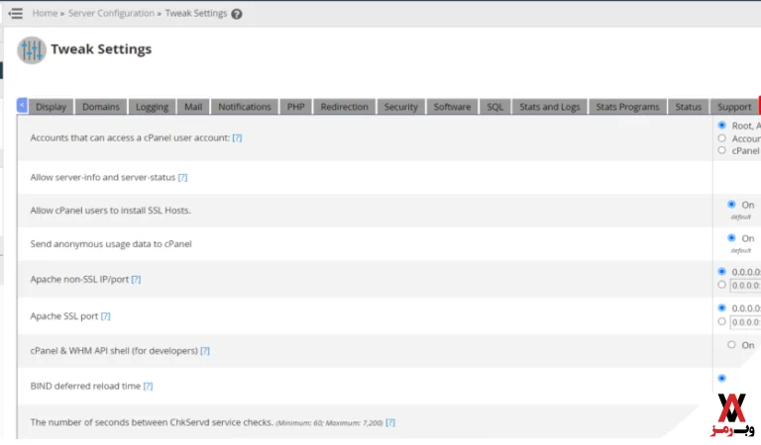Open help [?] for Apache non-SSL IP/port
Screen dimensions: 761x445
click(x=136, y=280)
